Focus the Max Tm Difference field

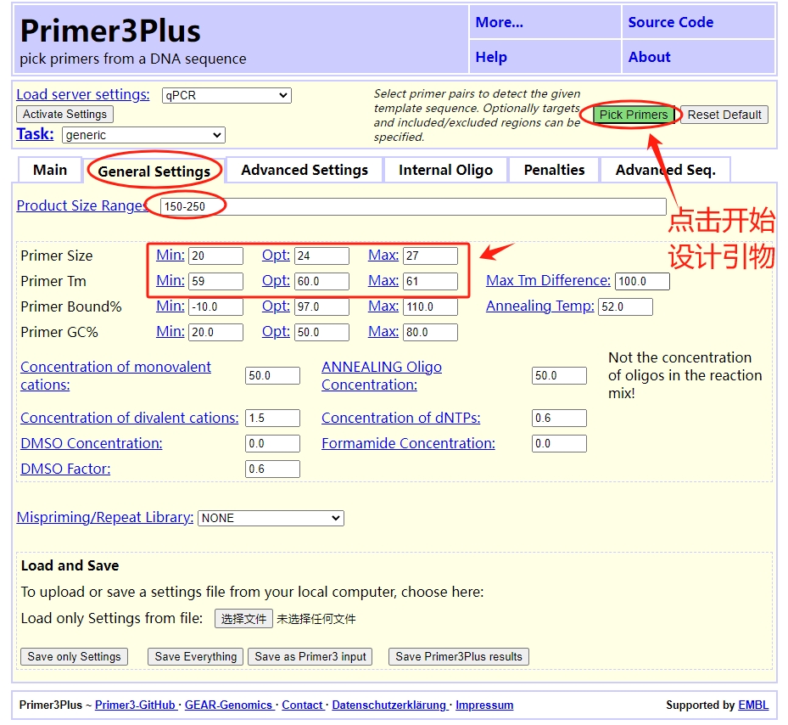coord(643,281)
